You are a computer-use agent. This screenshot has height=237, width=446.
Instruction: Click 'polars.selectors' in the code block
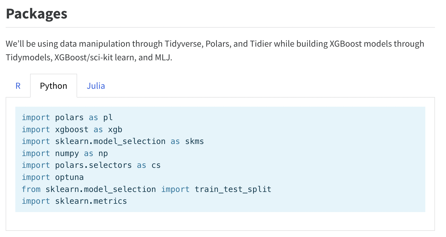click(93, 165)
